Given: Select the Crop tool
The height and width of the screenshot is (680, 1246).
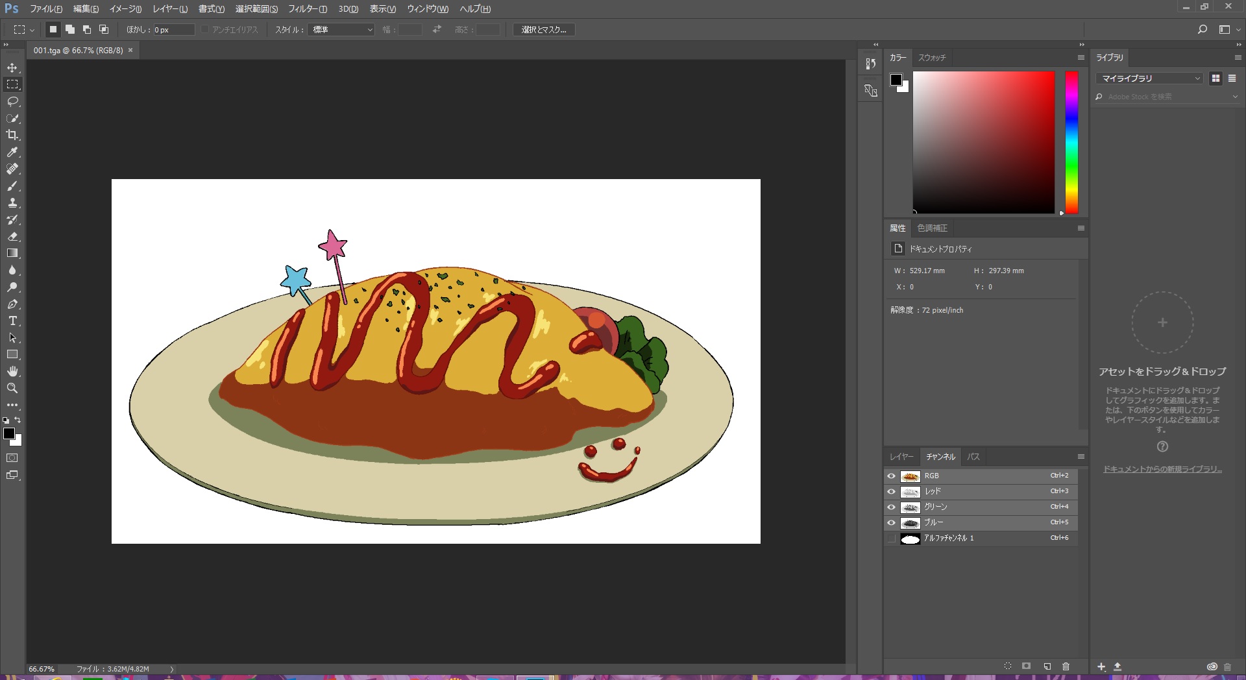Looking at the screenshot, I should pos(12,135).
